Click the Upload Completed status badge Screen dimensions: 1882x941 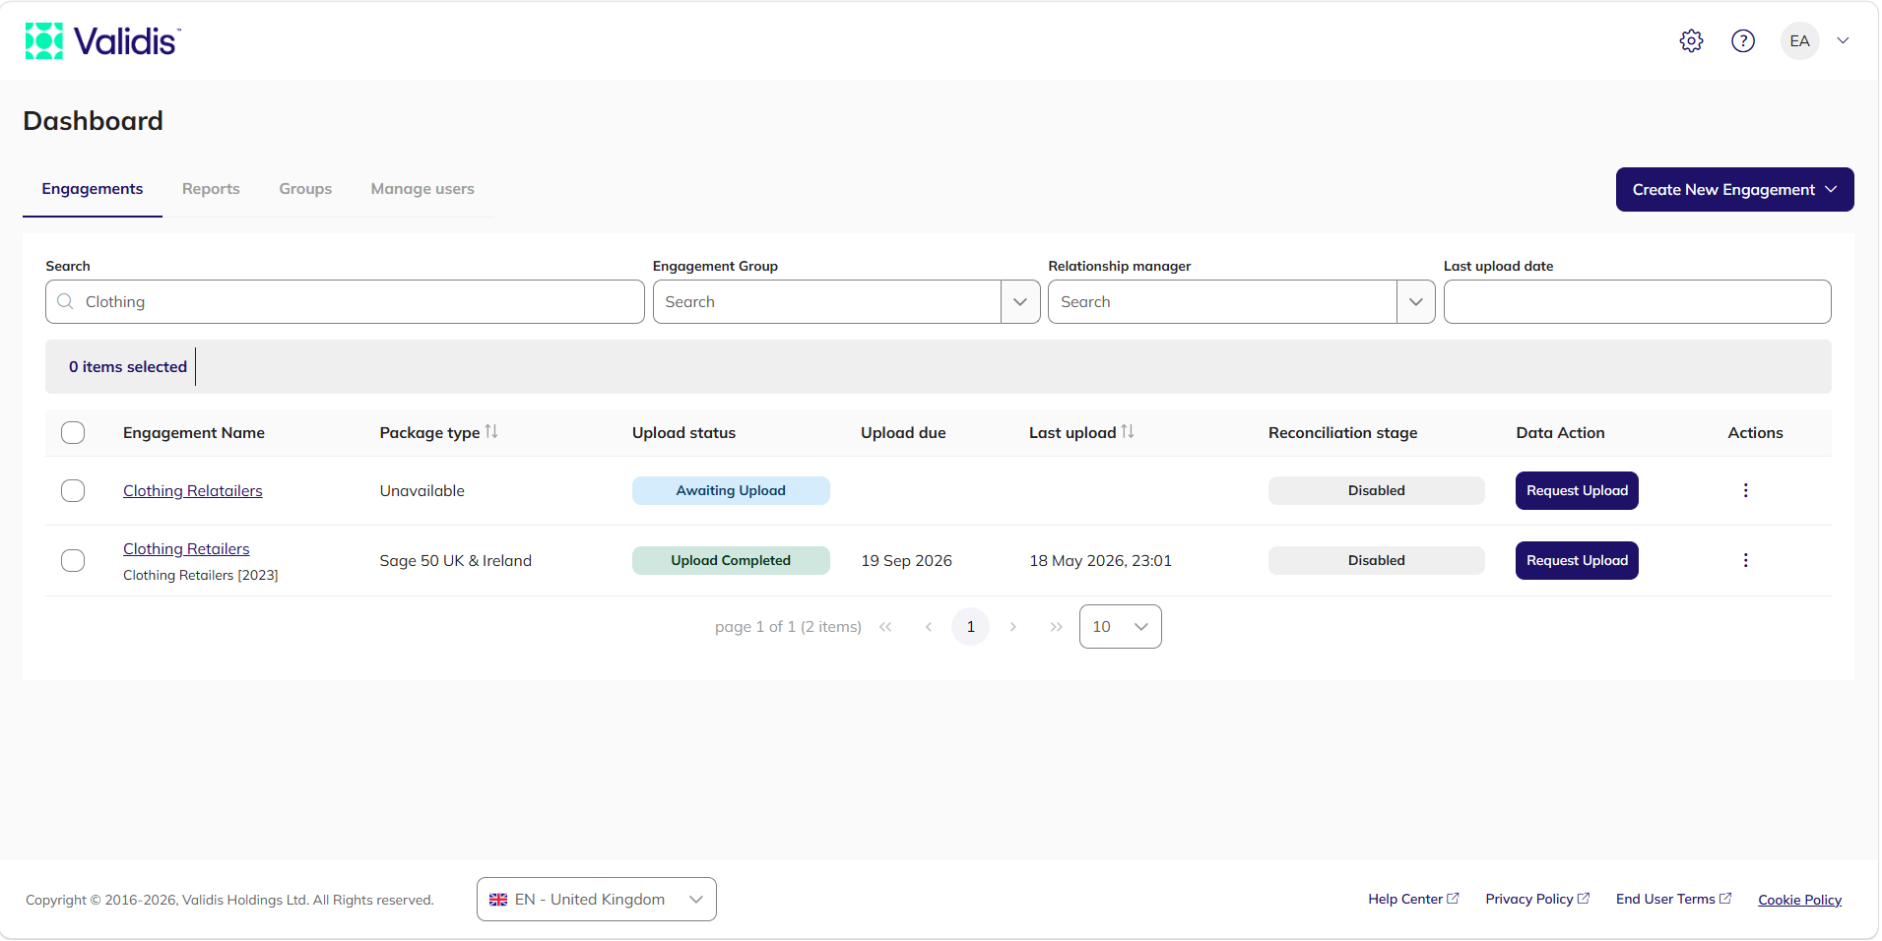(731, 560)
